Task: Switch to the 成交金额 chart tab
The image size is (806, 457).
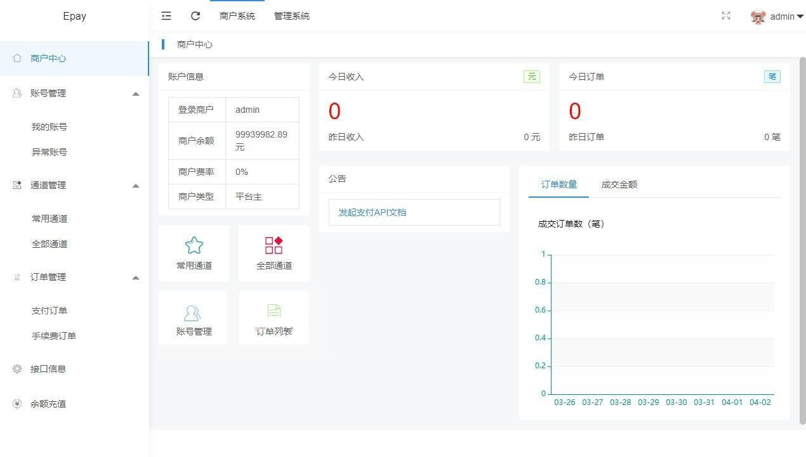Action: [618, 184]
